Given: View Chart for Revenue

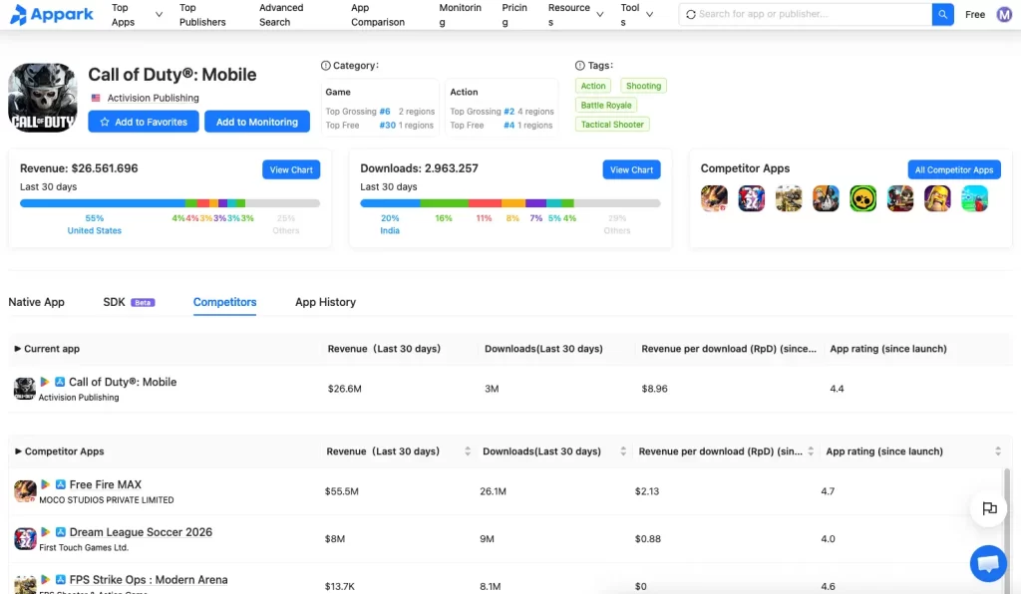Looking at the screenshot, I should [x=291, y=169].
